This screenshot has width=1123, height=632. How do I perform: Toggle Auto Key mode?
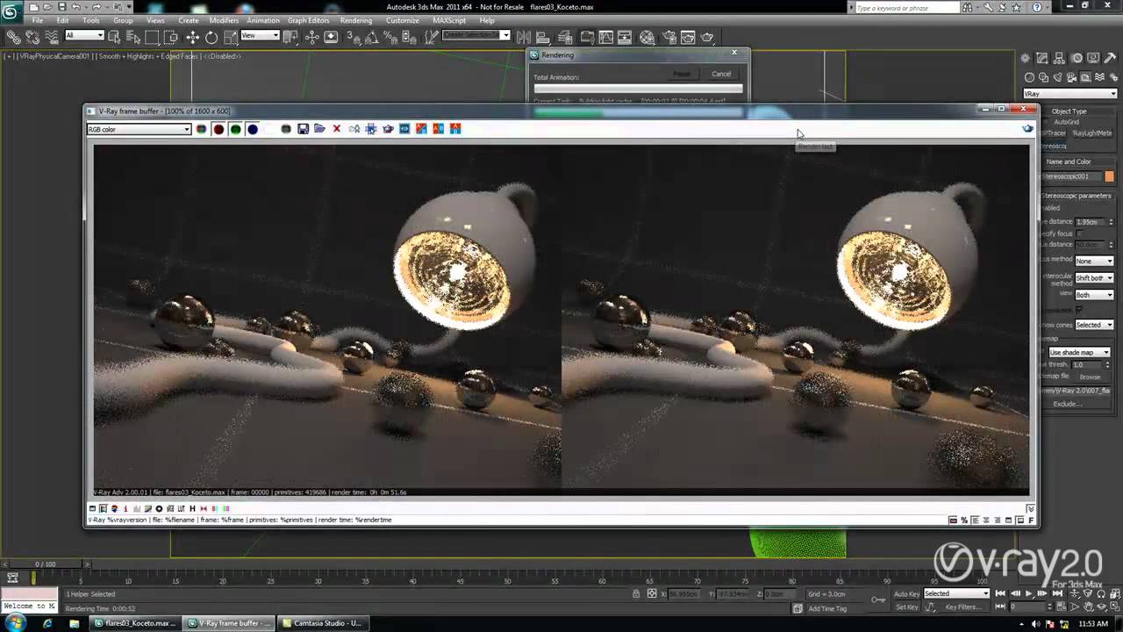tap(906, 593)
